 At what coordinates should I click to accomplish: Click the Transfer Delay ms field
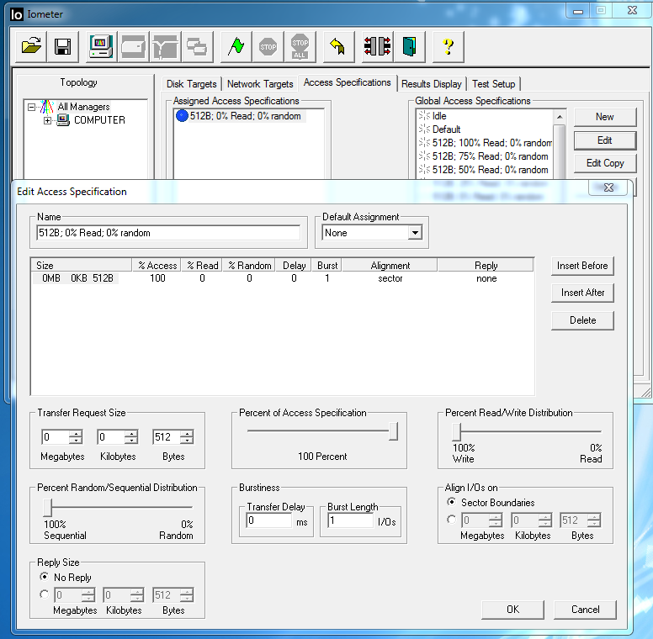point(269,520)
